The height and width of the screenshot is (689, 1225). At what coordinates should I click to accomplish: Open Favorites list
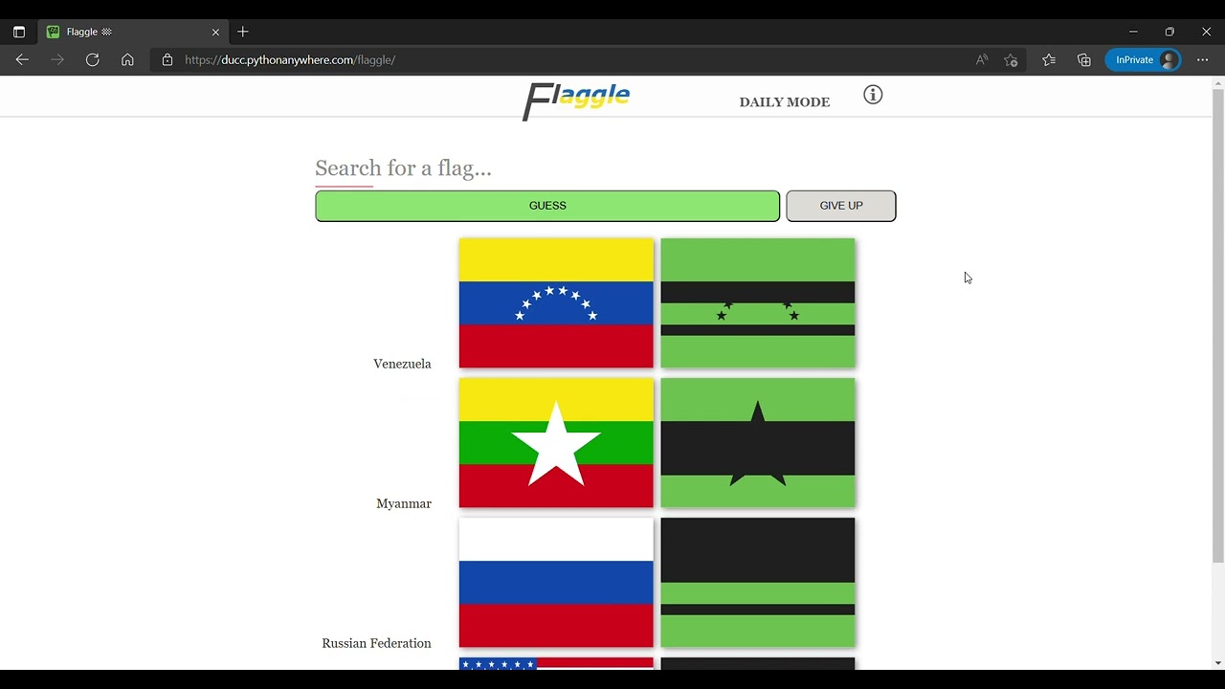[1049, 59]
